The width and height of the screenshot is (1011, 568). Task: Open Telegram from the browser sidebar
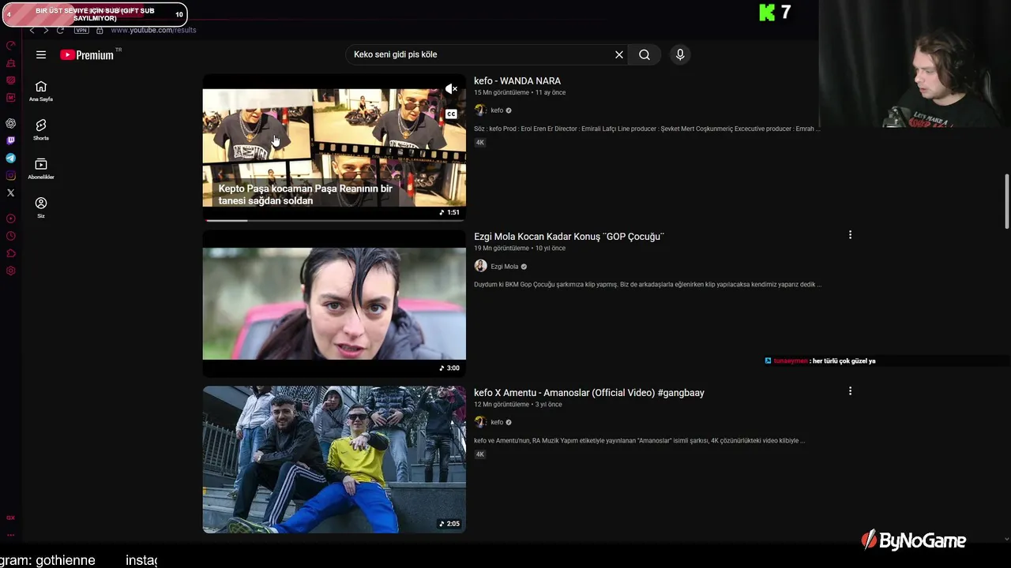pyautogui.click(x=11, y=158)
